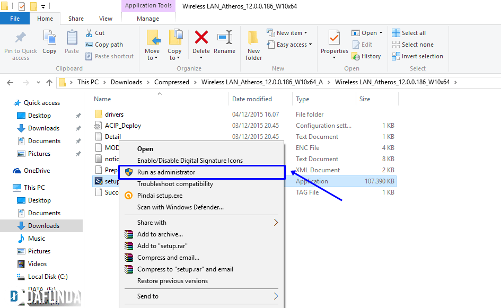This screenshot has height=308, width=501.
Task: Choose Troubleshoot compatibility in context menu
Action: (x=175, y=184)
